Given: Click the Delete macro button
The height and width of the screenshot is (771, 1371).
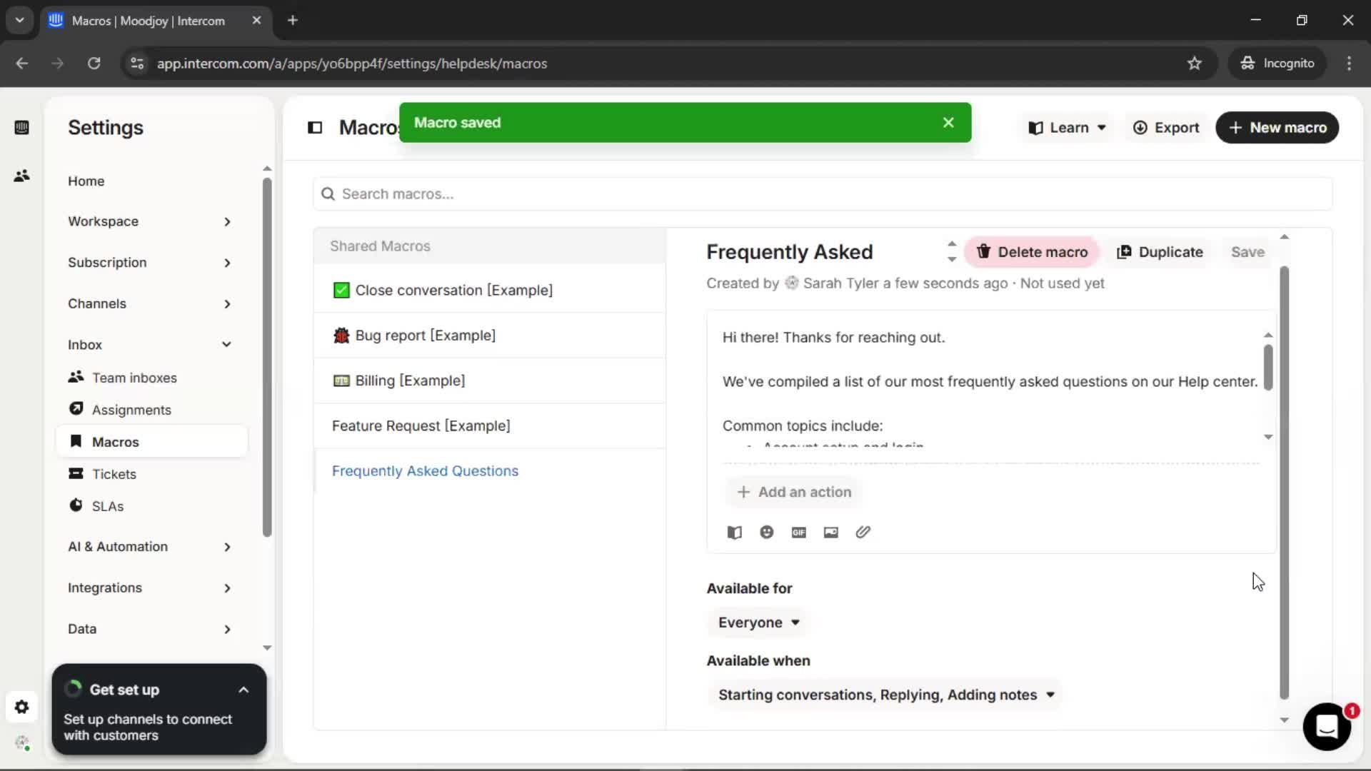Looking at the screenshot, I should click(x=1032, y=252).
